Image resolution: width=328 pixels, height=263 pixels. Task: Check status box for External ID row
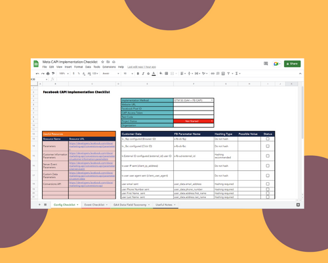(x=268, y=156)
